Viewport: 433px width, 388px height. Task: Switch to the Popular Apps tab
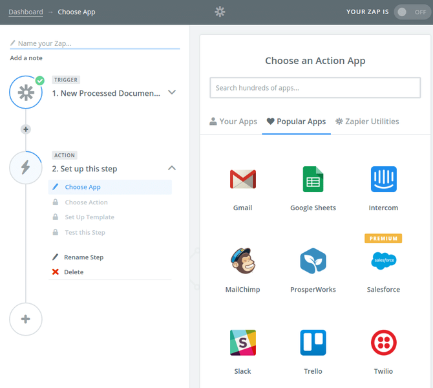tap(296, 122)
